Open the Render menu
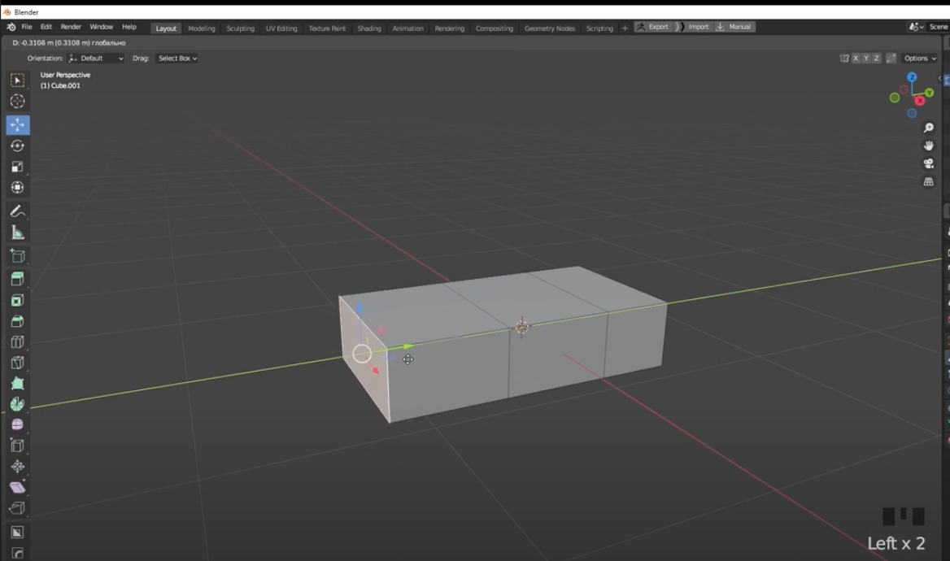 point(71,27)
